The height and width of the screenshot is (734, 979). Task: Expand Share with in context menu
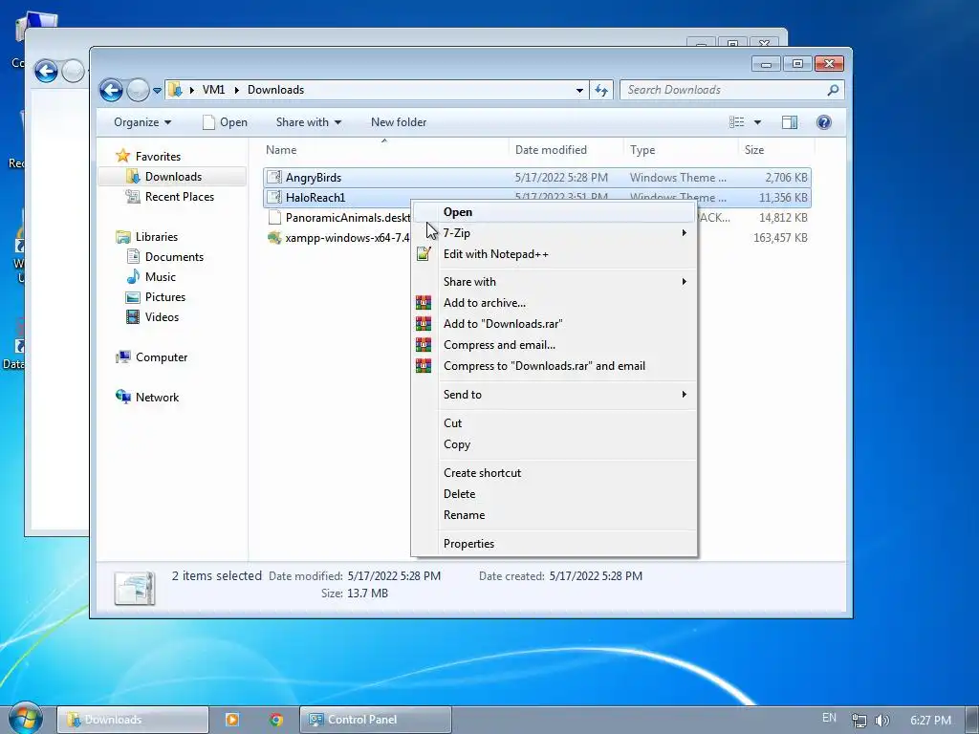point(554,282)
